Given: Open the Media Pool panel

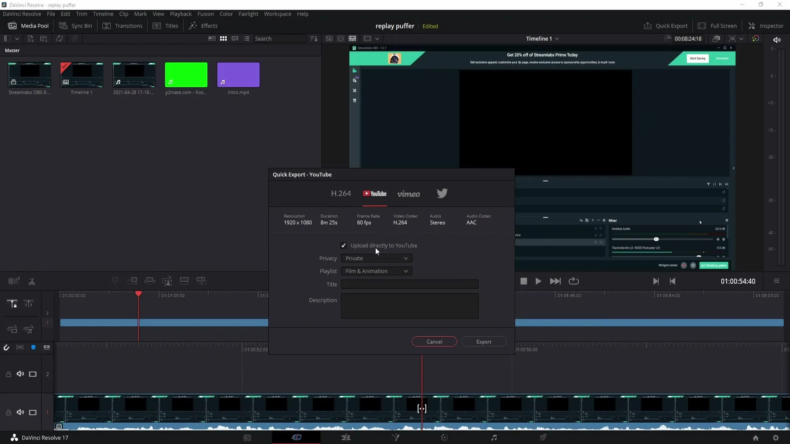Looking at the screenshot, I should point(28,25).
